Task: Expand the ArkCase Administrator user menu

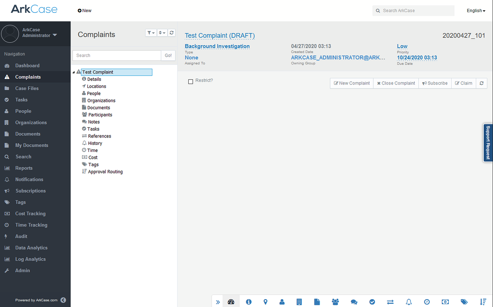Action: point(39,33)
